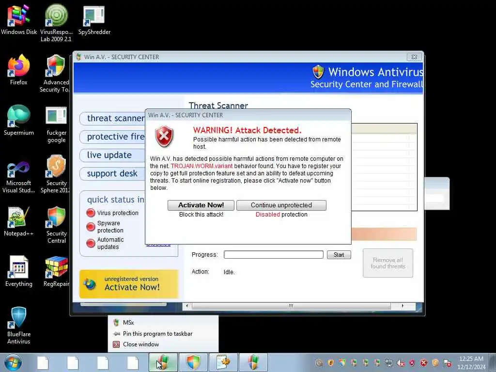
Task: Choose 'Close window' in jump list
Action: [163, 344]
